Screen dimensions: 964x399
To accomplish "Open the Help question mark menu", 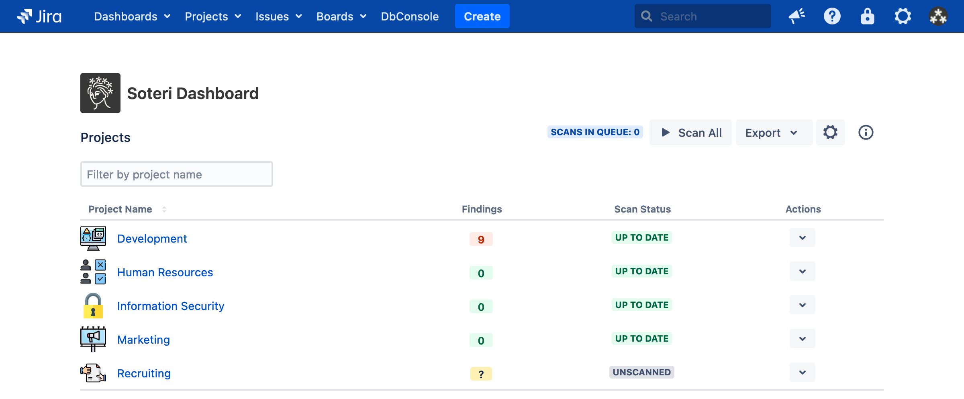I will [x=832, y=16].
